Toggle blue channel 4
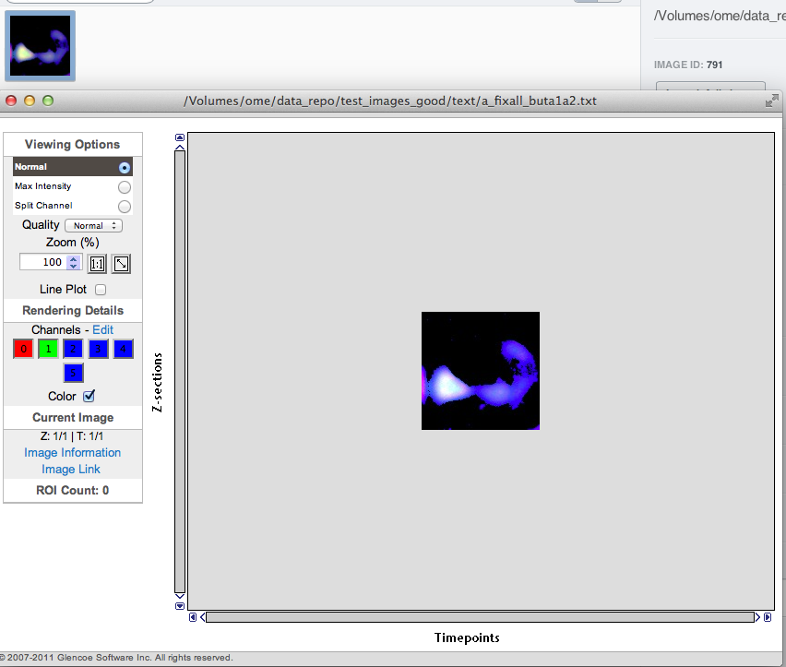This screenshot has height=667, width=786. pyautogui.click(x=124, y=349)
